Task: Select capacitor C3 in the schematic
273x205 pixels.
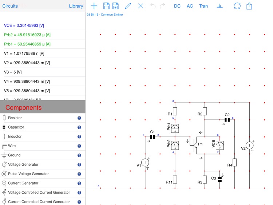Action: point(220,180)
